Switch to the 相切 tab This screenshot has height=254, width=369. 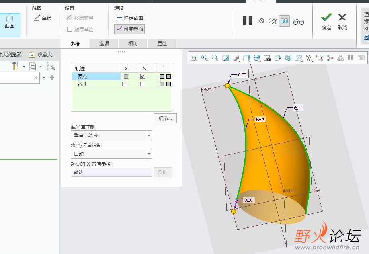click(x=133, y=44)
